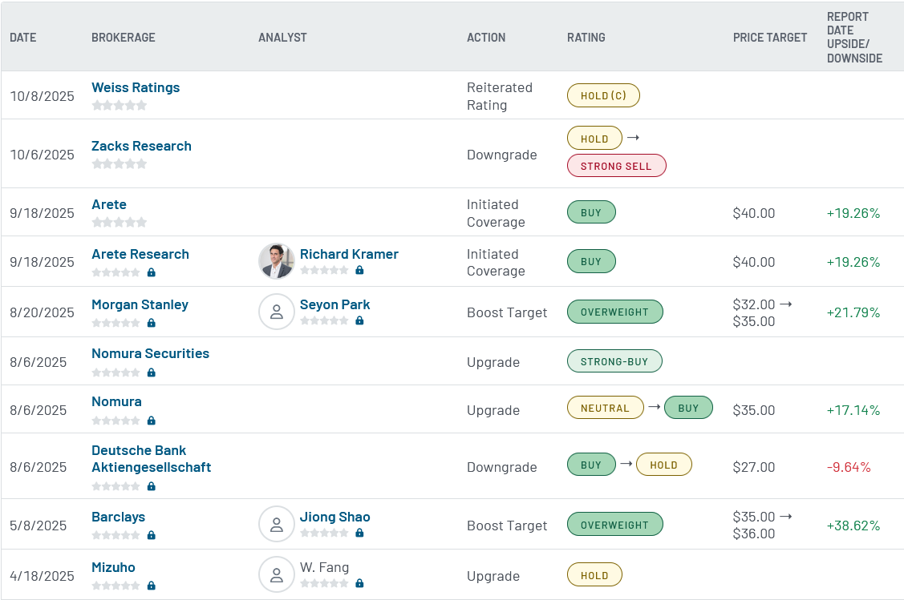The height and width of the screenshot is (600, 904).
Task: Click the 4/18/2025 date cell
Action: point(42,576)
